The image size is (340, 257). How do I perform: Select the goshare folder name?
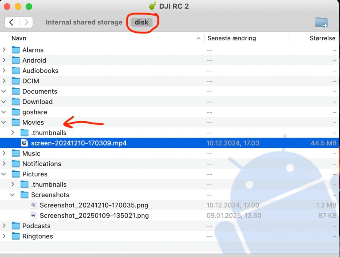(35, 112)
